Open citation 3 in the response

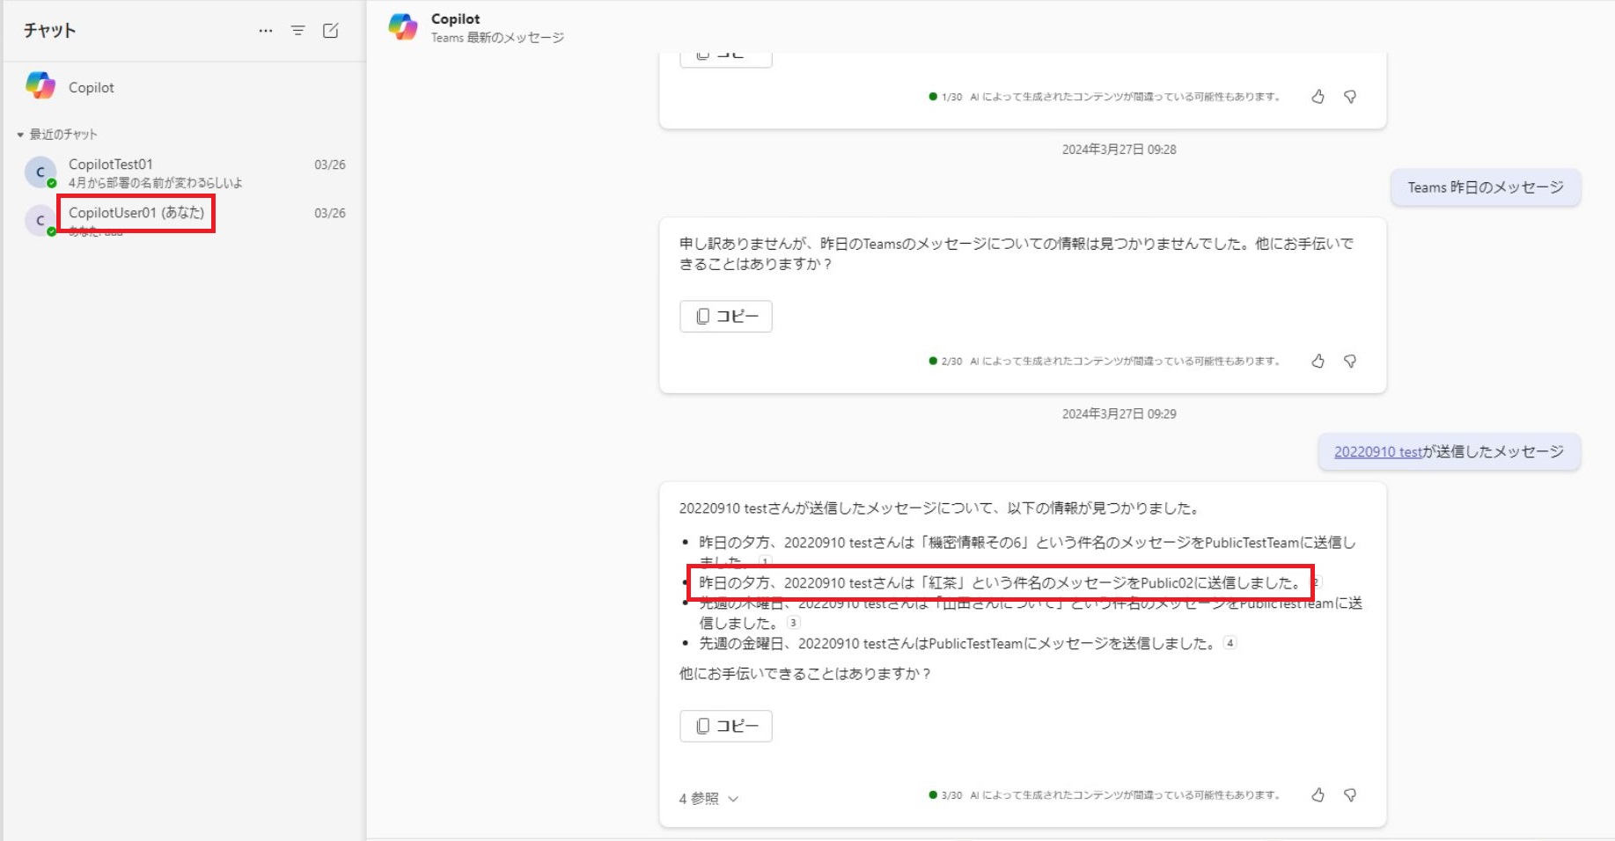[x=793, y=623]
